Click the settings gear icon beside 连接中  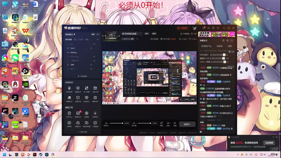click(x=175, y=123)
